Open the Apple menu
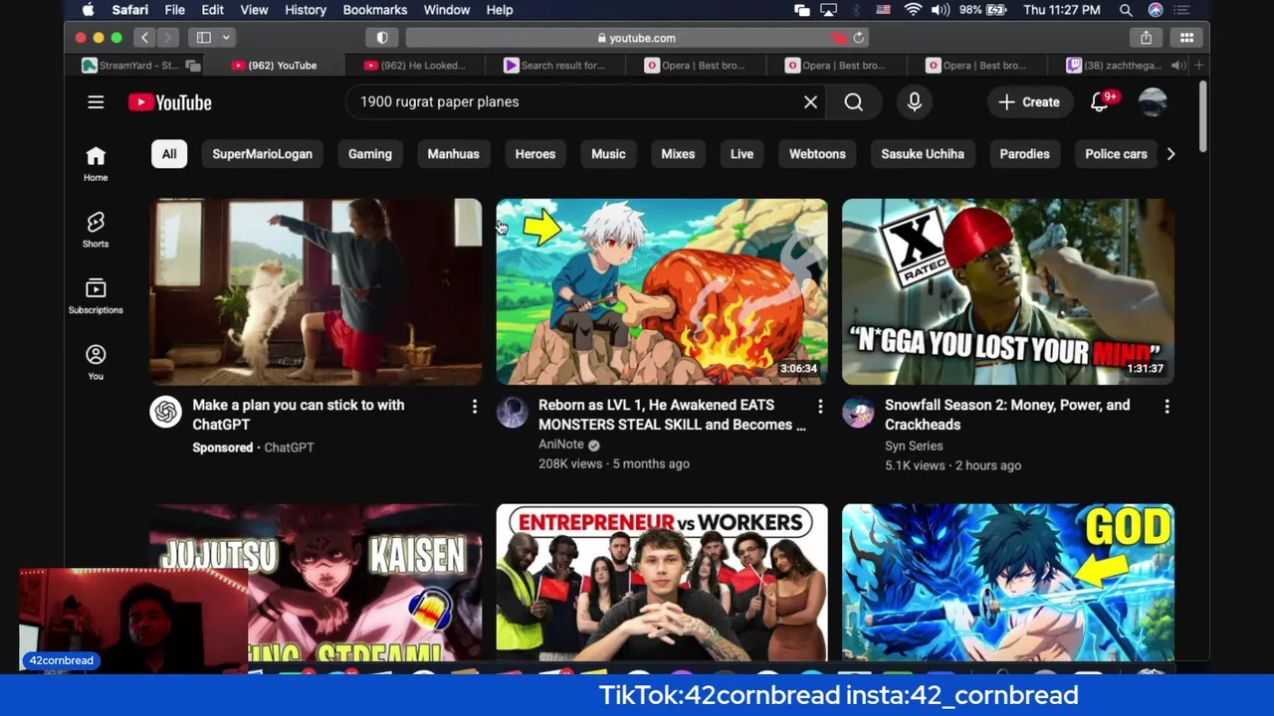This screenshot has width=1274, height=716. click(x=88, y=10)
